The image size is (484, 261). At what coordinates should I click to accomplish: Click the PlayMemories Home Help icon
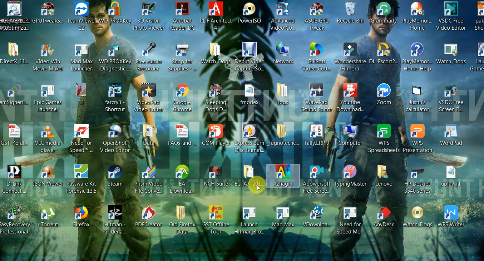(x=418, y=50)
